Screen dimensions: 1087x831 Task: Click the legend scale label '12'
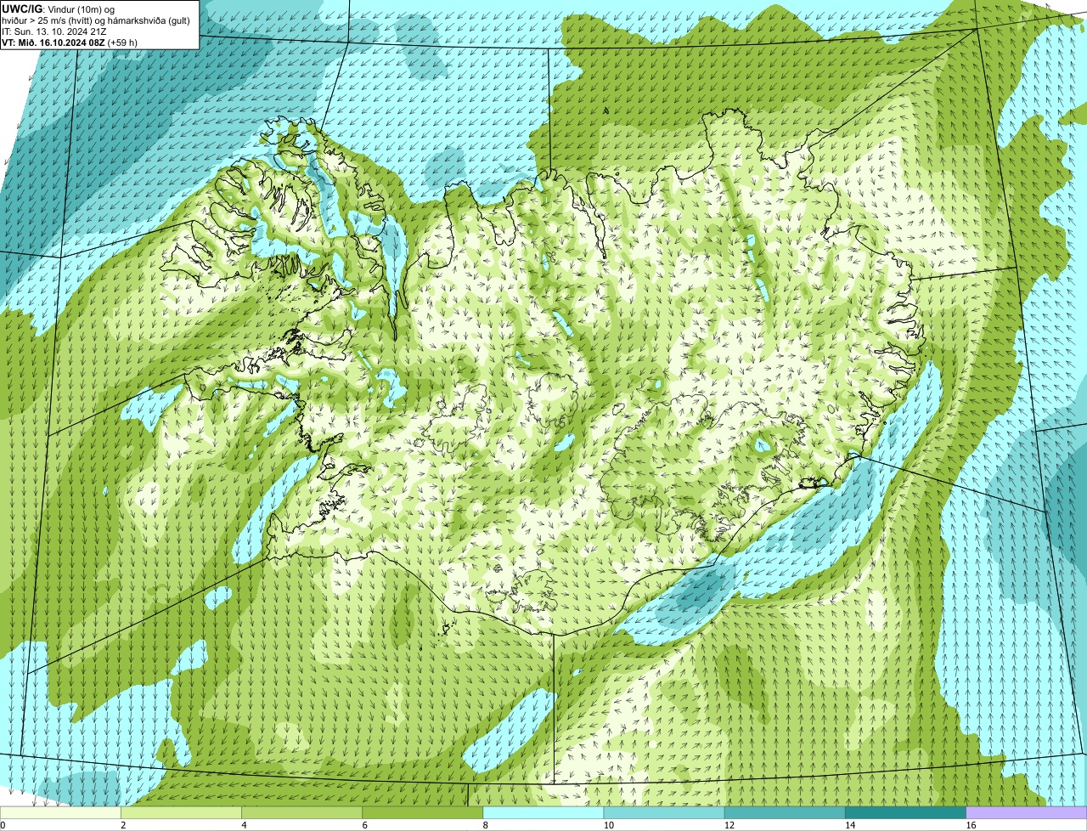[x=729, y=825]
